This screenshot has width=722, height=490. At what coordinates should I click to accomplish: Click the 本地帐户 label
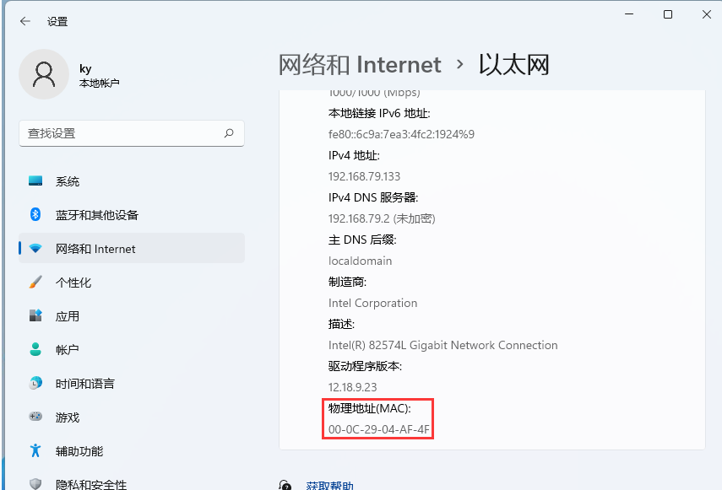pos(99,83)
